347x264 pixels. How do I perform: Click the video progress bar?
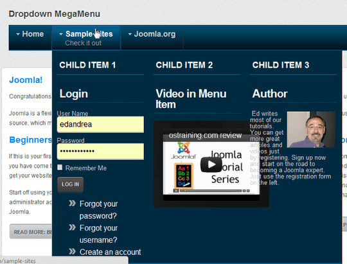point(210,191)
